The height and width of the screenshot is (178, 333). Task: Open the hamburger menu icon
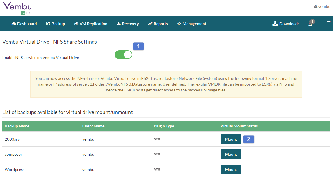tap(329, 23)
